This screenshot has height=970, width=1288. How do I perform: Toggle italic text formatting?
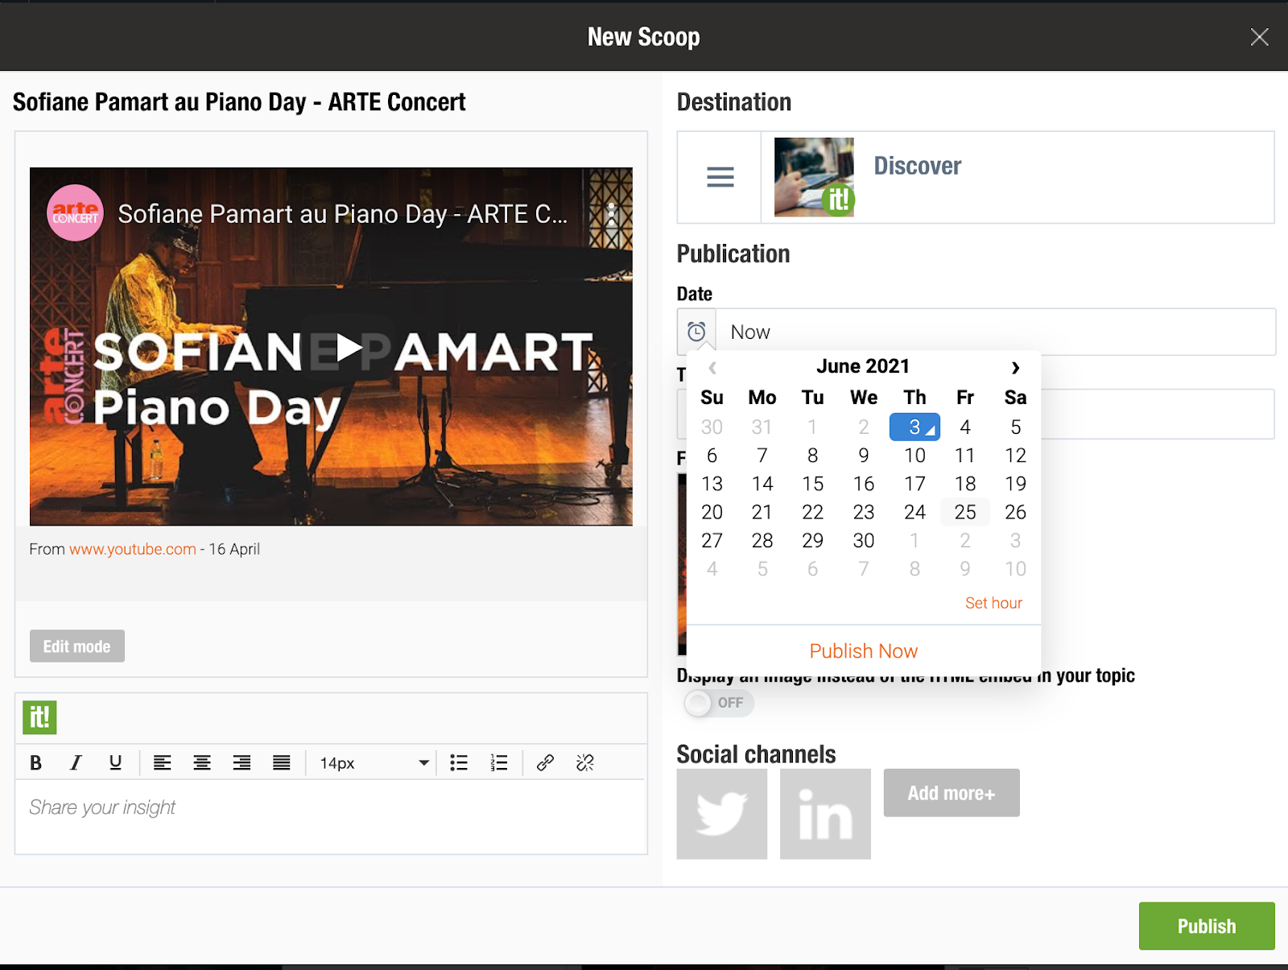coord(76,762)
